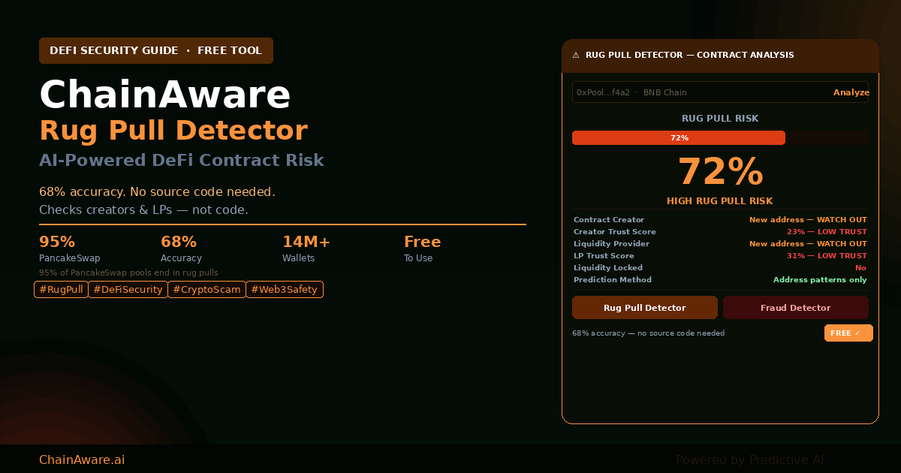901x473 pixels.
Task: Click the 14M+ Wallets statistic
Action: (x=306, y=249)
